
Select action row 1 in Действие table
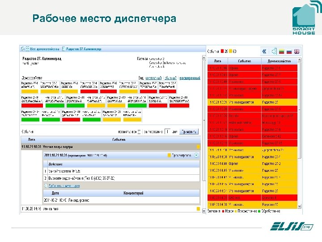point(121,171)
